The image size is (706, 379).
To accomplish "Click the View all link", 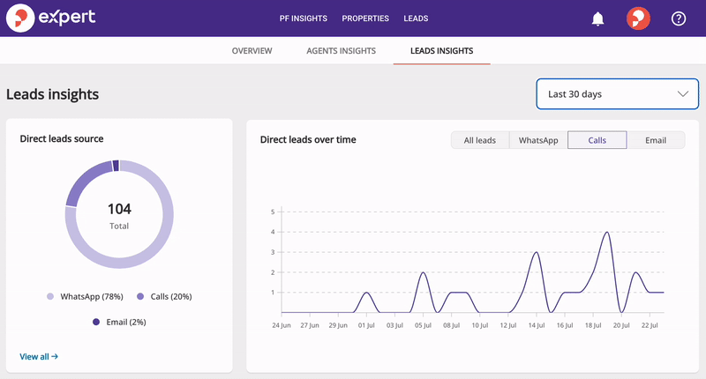I will [x=39, y=357].
